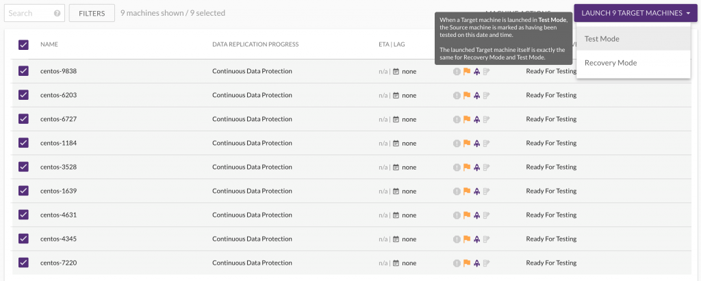
Task: Deselect the centos-6203 row checkbox
Action: coord(23,95)
